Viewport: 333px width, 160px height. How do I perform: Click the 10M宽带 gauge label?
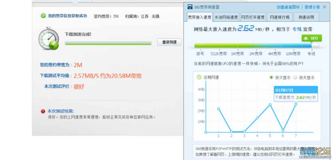(x=293, y=54)
